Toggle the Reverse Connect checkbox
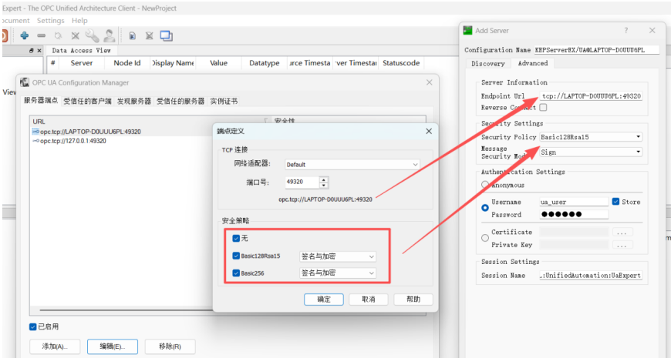The width and height of the screenshot is (671, 358). point(543,108)
